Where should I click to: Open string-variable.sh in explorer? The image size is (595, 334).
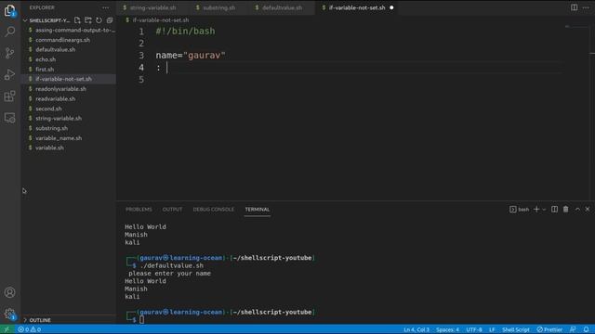click(68, 119)
